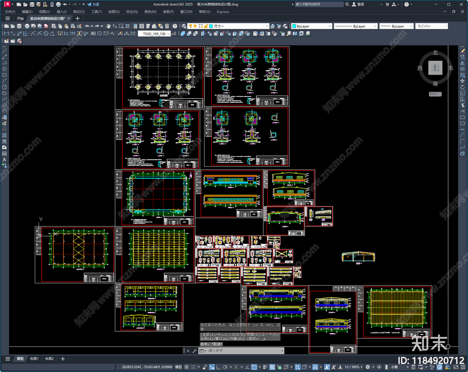
Task: Open the ByLayer color dropdown
Action: [312, 26]
